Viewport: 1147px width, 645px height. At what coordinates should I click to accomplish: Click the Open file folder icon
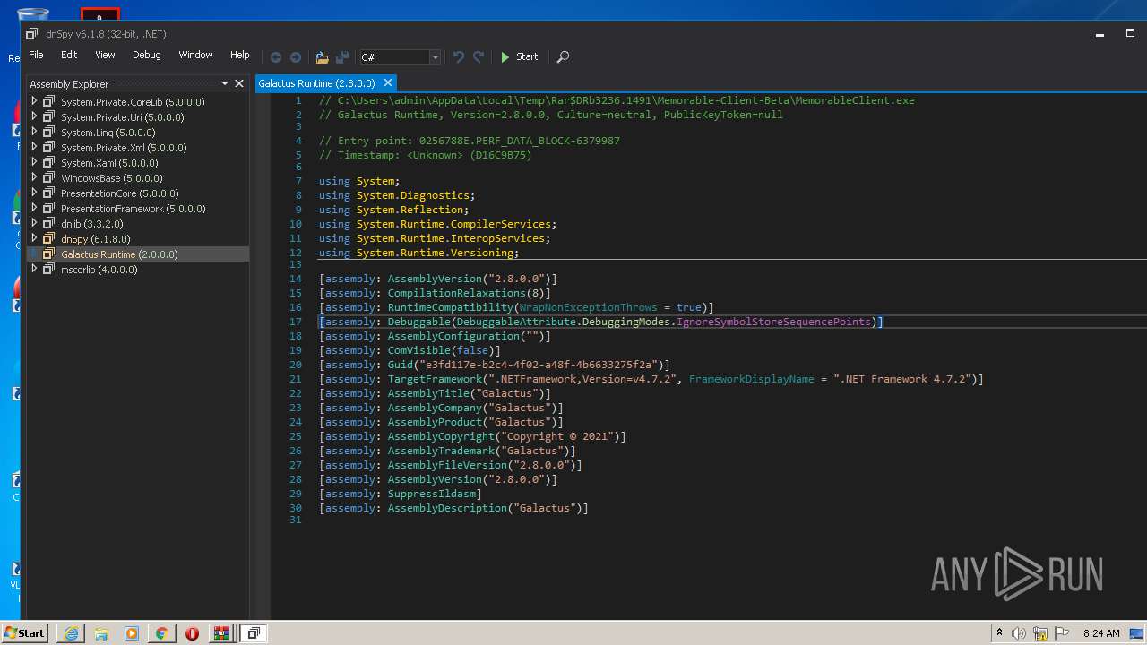click(323, 56)
